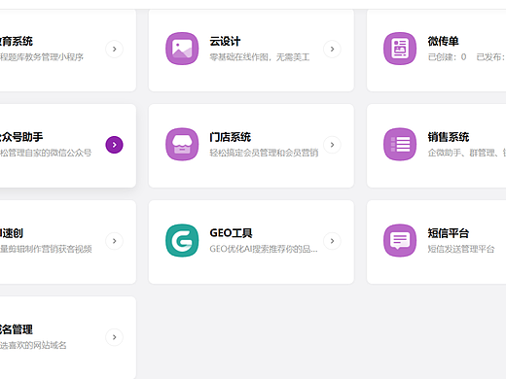Viewport: 506px width, 379px height.
Task: Open the 销售系统 title
Action: click(x=449, y=137)
